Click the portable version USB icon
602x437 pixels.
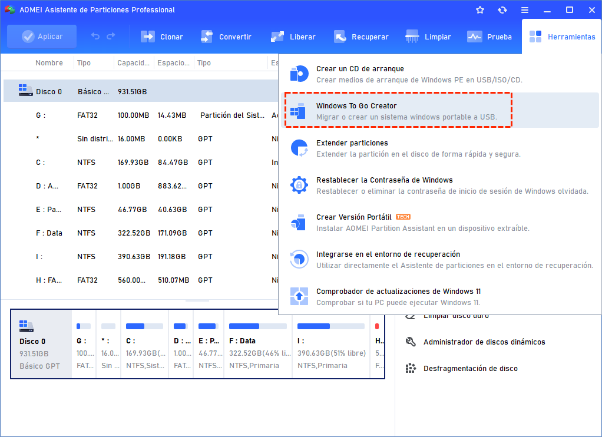coord(298,223)
